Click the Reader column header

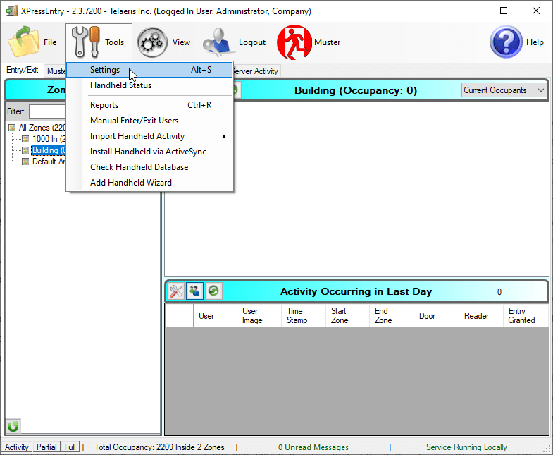480,316
